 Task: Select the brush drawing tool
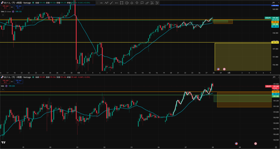[x=147, y=3]
